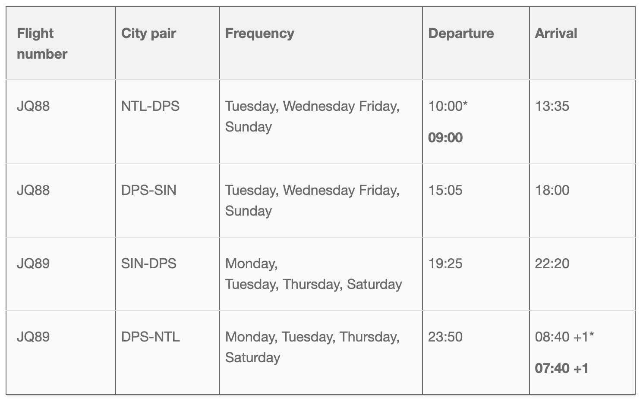Screen dimensions: 643x401
Task: Click the "Departure" column header
Action: tap(461, 33)
